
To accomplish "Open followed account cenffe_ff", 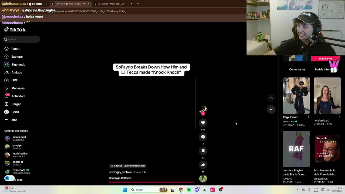I will tap(18, 163).
